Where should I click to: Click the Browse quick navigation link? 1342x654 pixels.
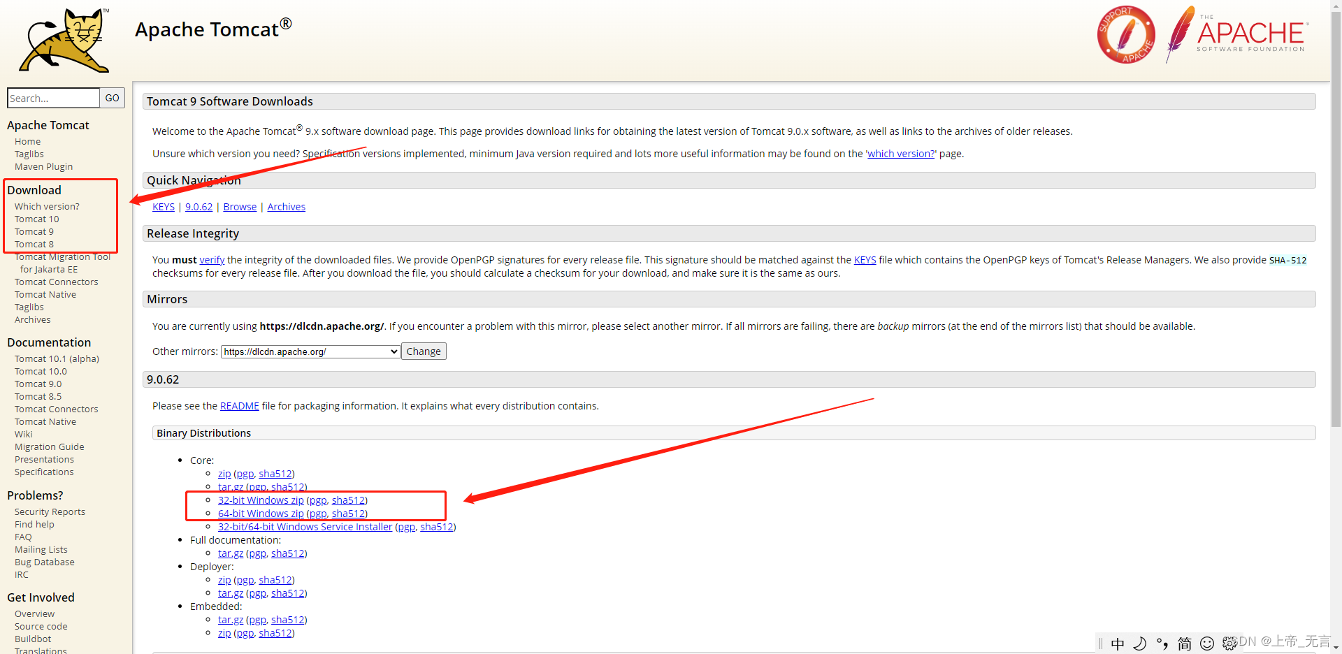pyautogui.click(x=240, y=207)
